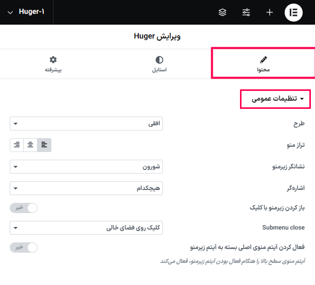The image size is (315, 285).
Task: Open the structure layers icon
Action: pos(223,12)
